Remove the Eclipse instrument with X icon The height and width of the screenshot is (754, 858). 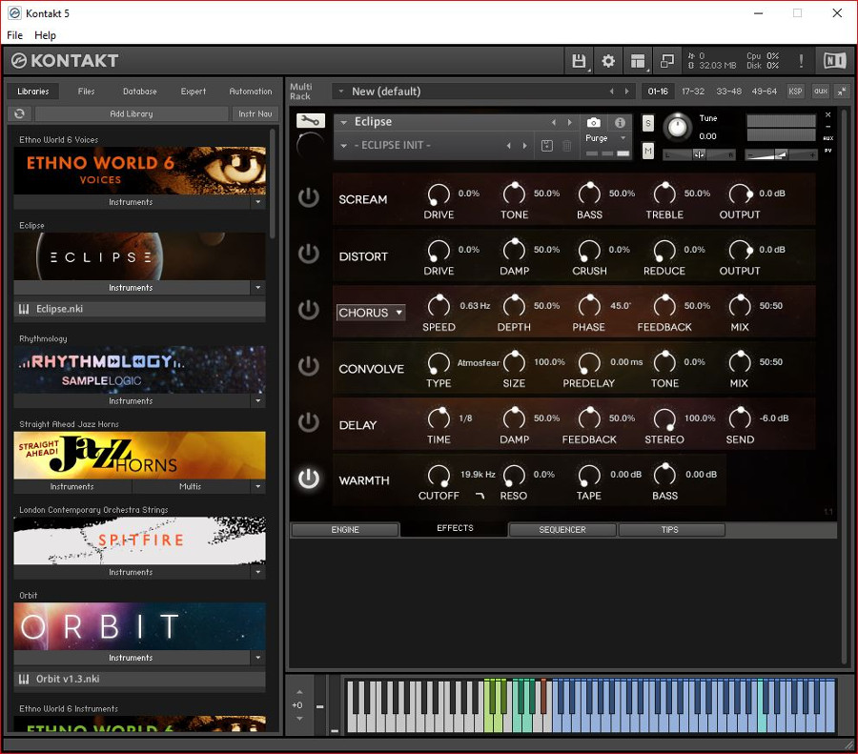tap(827, 114)
